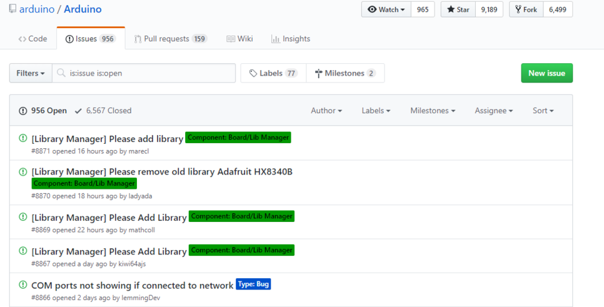Expand the Milestones filter dropdown in list header
Screen dimensions: 604x307
pyautogui.click(x=433, y=111)
